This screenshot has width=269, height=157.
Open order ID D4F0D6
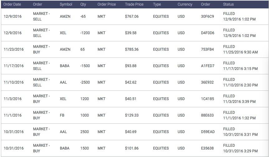pos(208,33)
